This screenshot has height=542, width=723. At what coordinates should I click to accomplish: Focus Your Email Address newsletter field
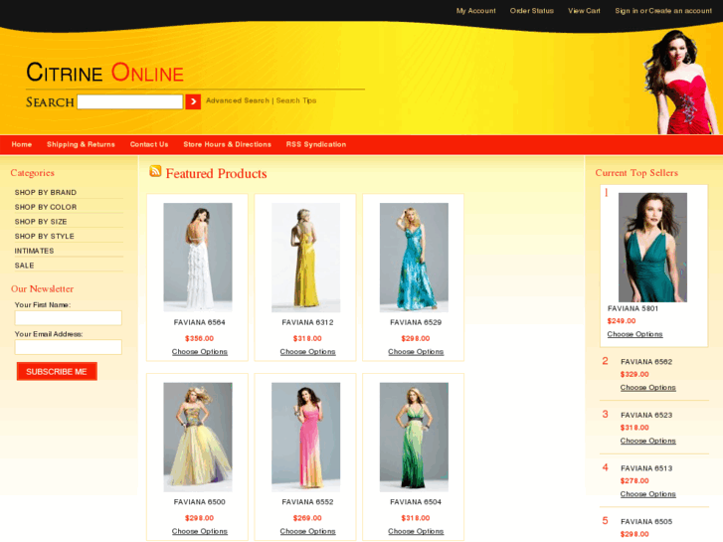[69, 347]
